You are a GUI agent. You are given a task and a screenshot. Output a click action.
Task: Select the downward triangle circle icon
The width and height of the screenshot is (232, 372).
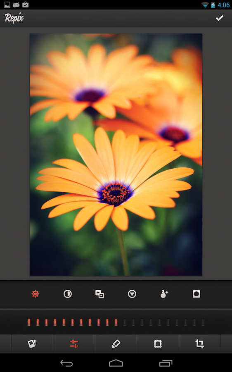click(132, 294)
